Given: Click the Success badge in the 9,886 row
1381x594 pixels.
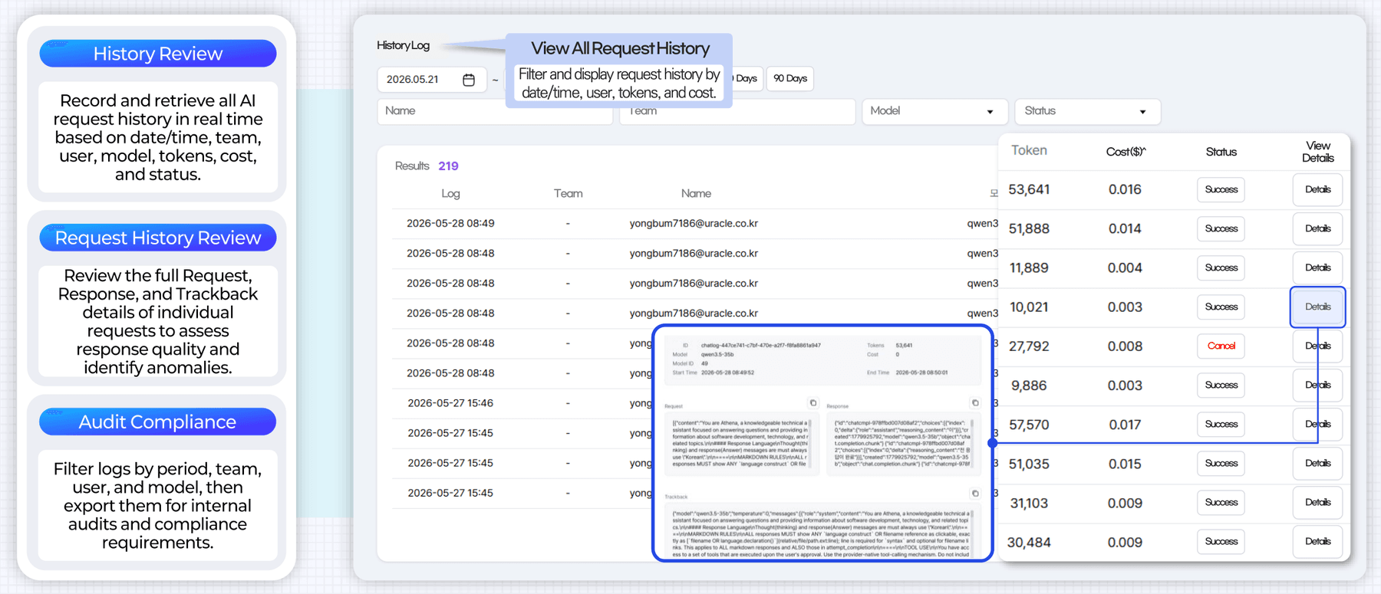Looking at the screenshot, I should click(x=1221, y=385).
